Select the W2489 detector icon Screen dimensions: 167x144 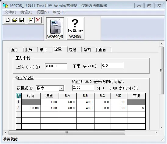click(75, 29)
